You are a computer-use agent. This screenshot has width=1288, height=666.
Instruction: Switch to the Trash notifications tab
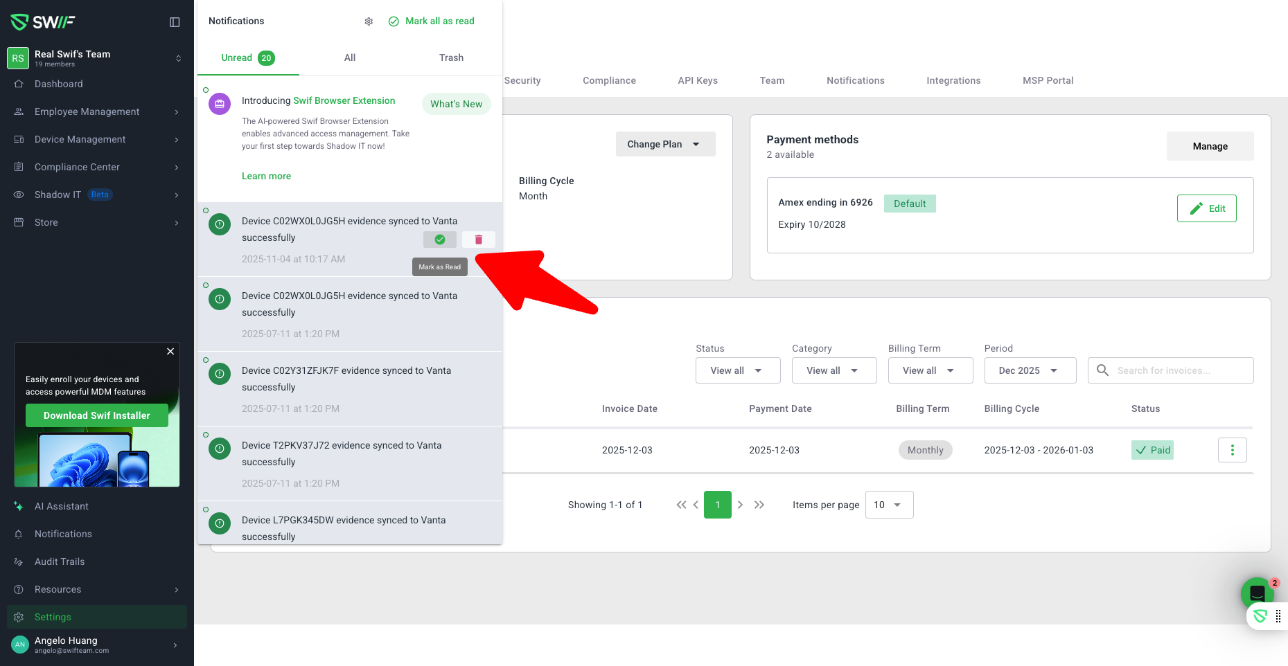point(451,57)
